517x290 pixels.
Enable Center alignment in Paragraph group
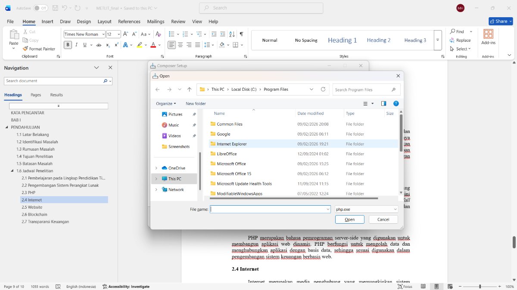181,45
